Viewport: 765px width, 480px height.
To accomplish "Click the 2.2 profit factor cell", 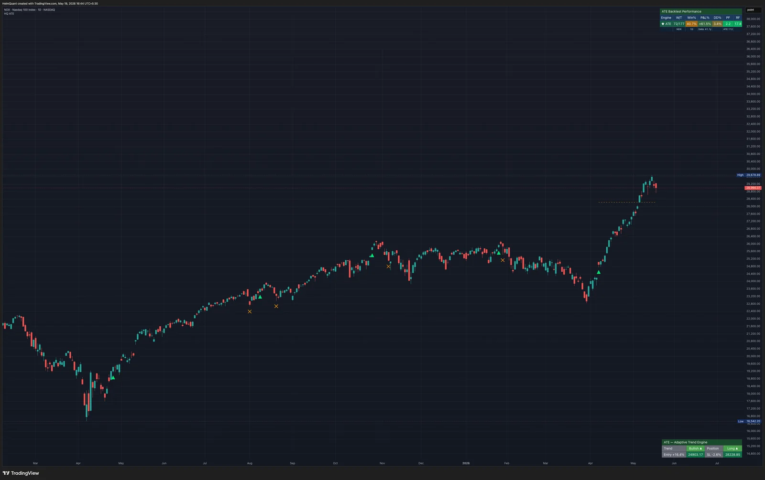I will [x=728, y=24].
